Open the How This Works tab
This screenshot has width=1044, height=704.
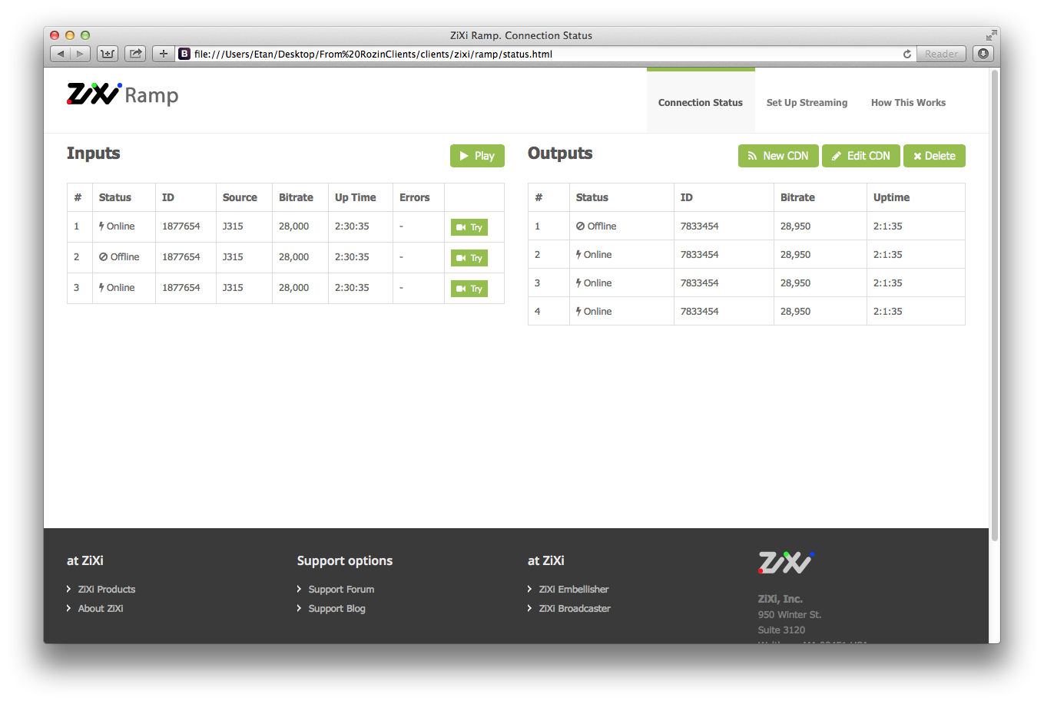point(908,102)
